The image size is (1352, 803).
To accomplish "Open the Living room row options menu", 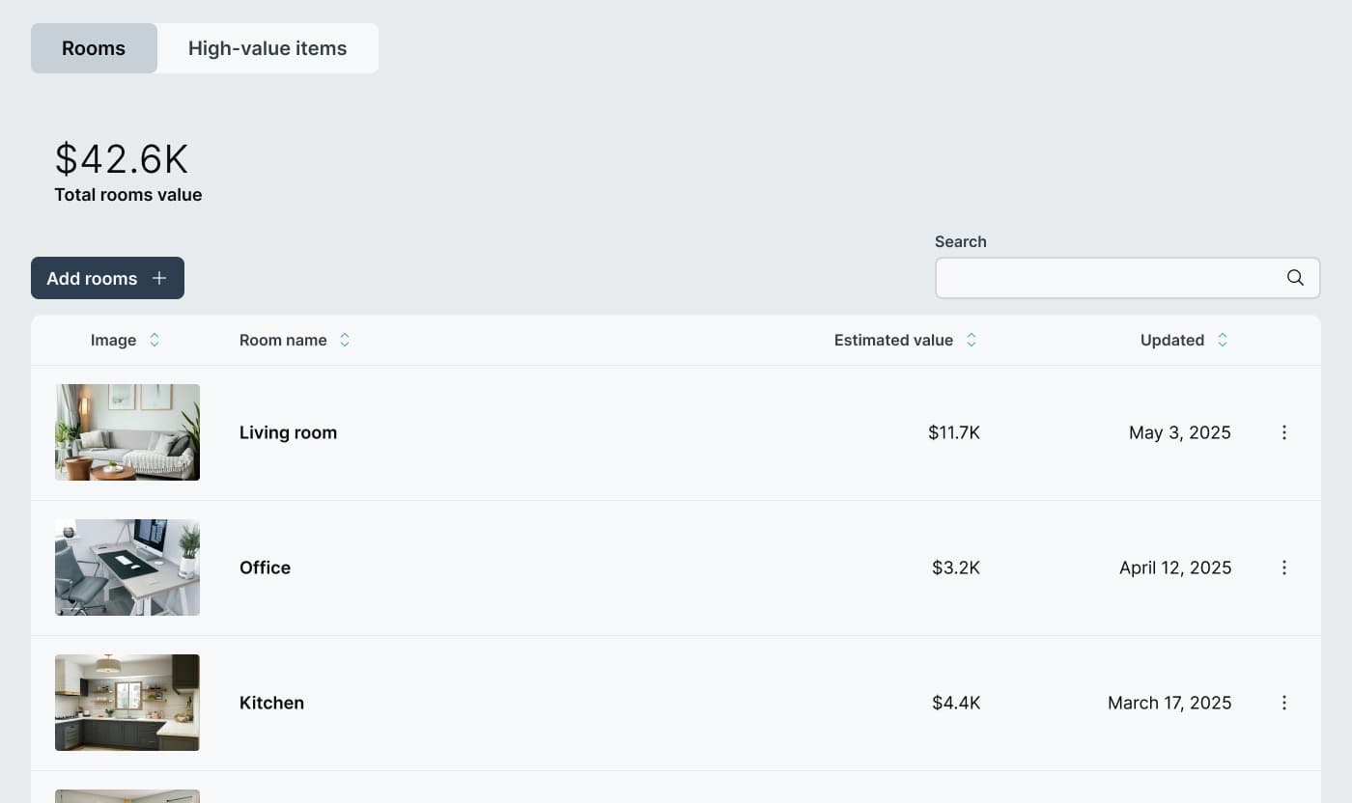I will pyautogui.click(x=1284, y=432).
